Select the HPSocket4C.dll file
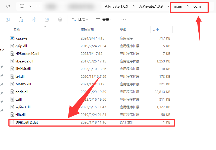The width and height of the screenshot is (216, 150). point(27,54)
